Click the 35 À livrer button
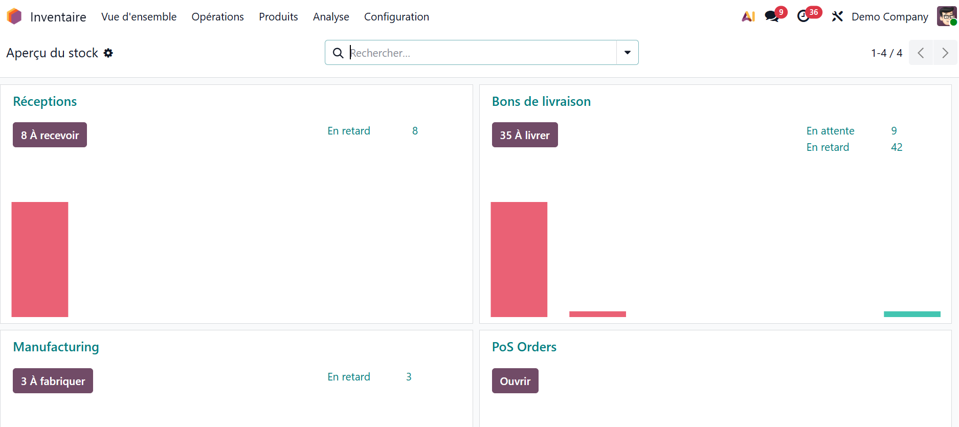Image resolution: width=959 pixels, height=427 pixels. coord(525,135)
